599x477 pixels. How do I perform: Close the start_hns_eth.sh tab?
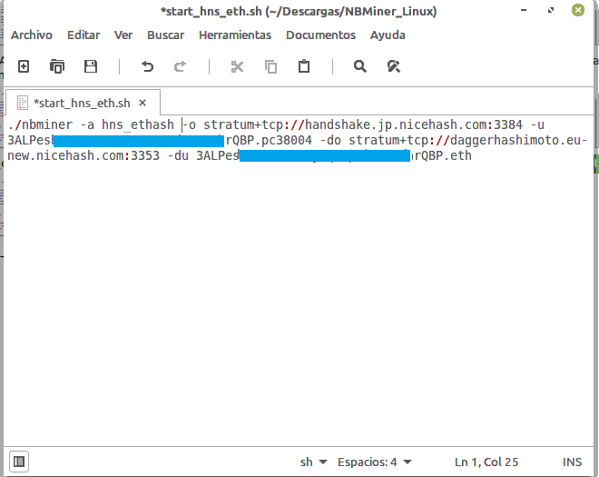click(x=142, y=103)
